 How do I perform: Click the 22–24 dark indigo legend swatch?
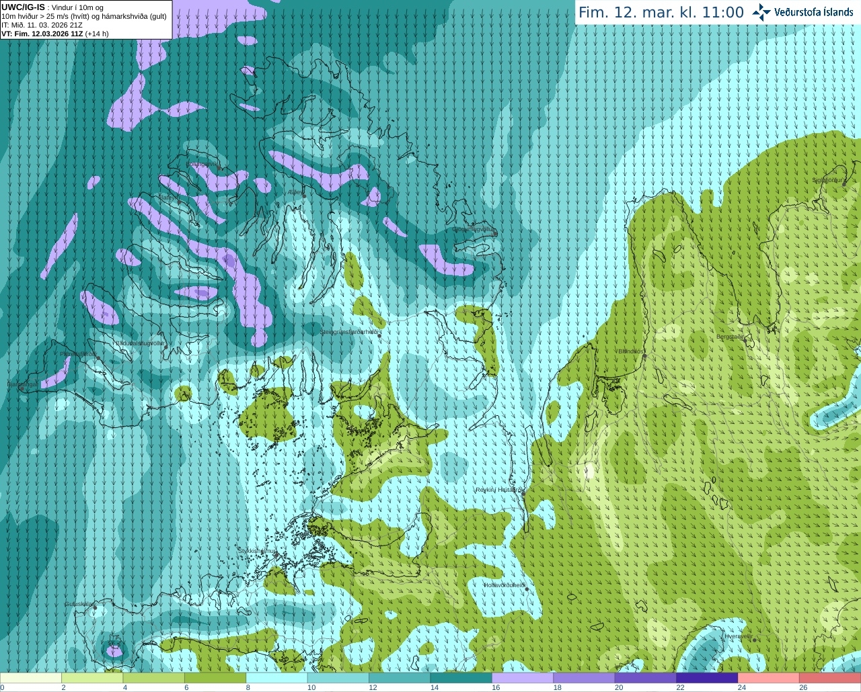tap(707, 678)
